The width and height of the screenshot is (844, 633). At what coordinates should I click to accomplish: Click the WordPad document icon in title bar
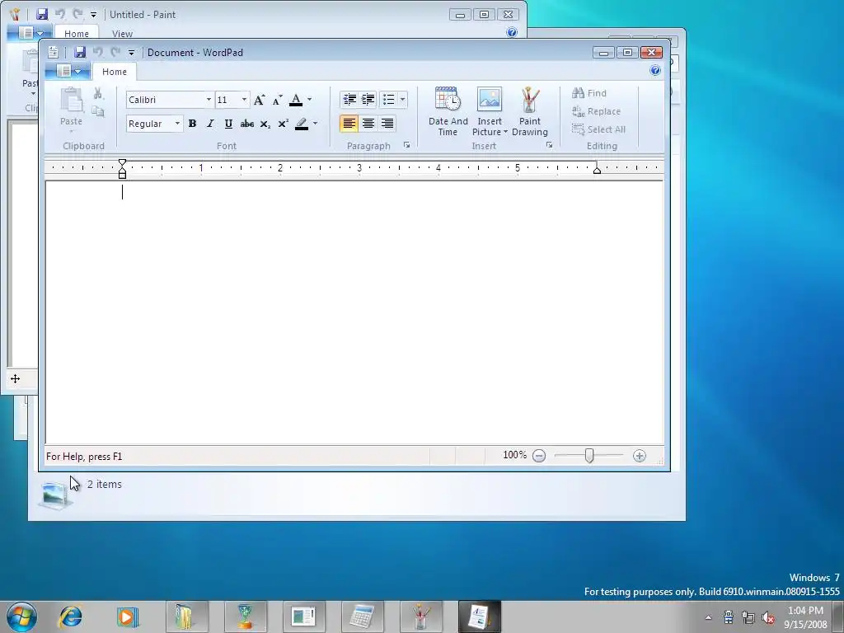point(53,52)
